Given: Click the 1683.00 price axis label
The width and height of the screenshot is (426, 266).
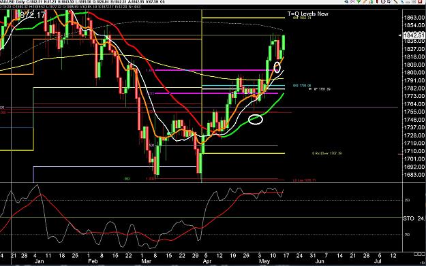Looking at the screenshot, I should pos(414,175).
